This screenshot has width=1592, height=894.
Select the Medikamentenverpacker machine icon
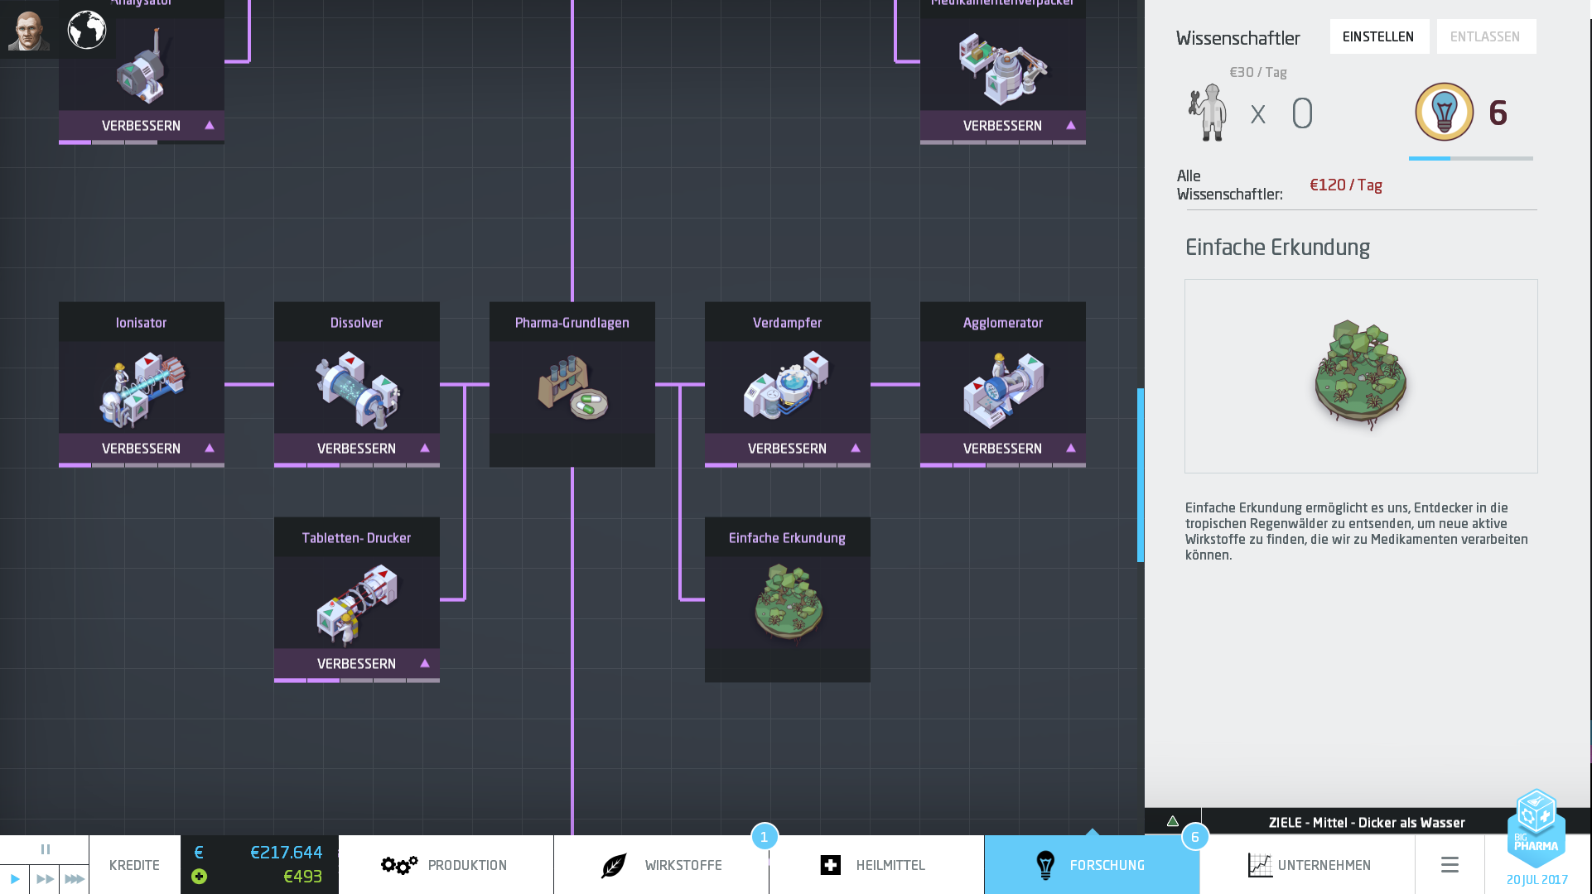click(x=1002, y=68)
